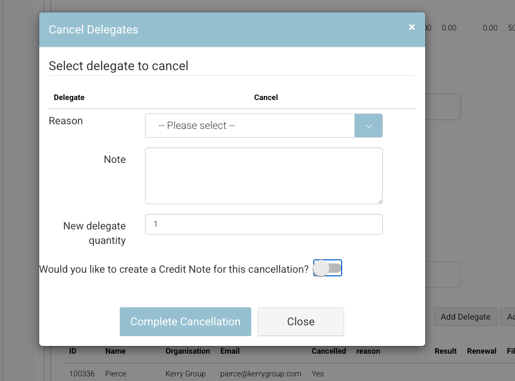515x381 pixels.
Task: Click the Organisation column header
Action: point(187,351)
